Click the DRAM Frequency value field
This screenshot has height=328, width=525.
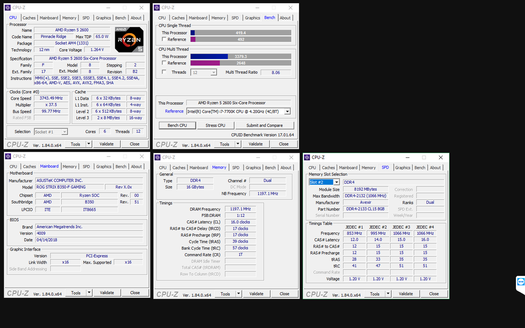(240, 209)
